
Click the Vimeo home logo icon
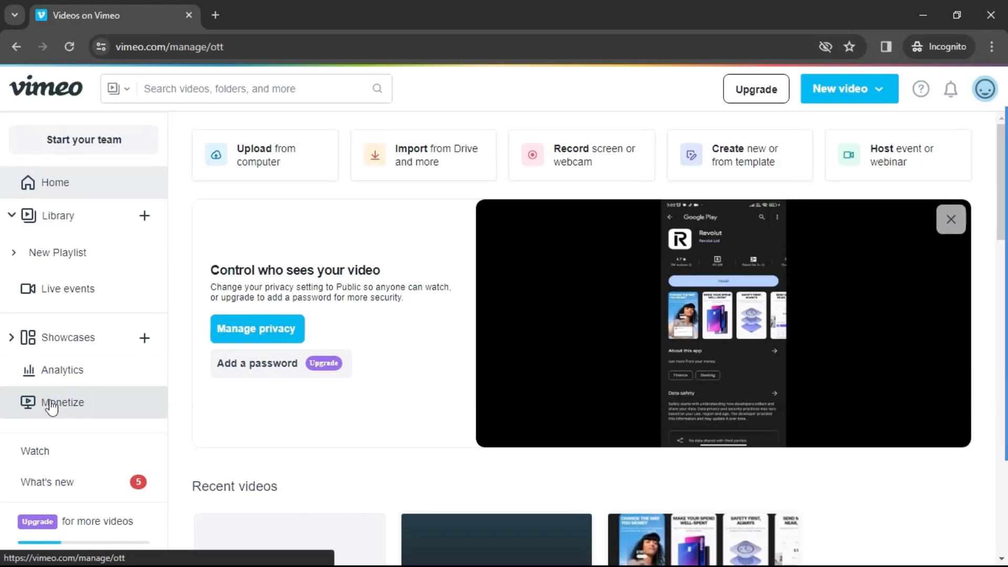tap(46, 89)
